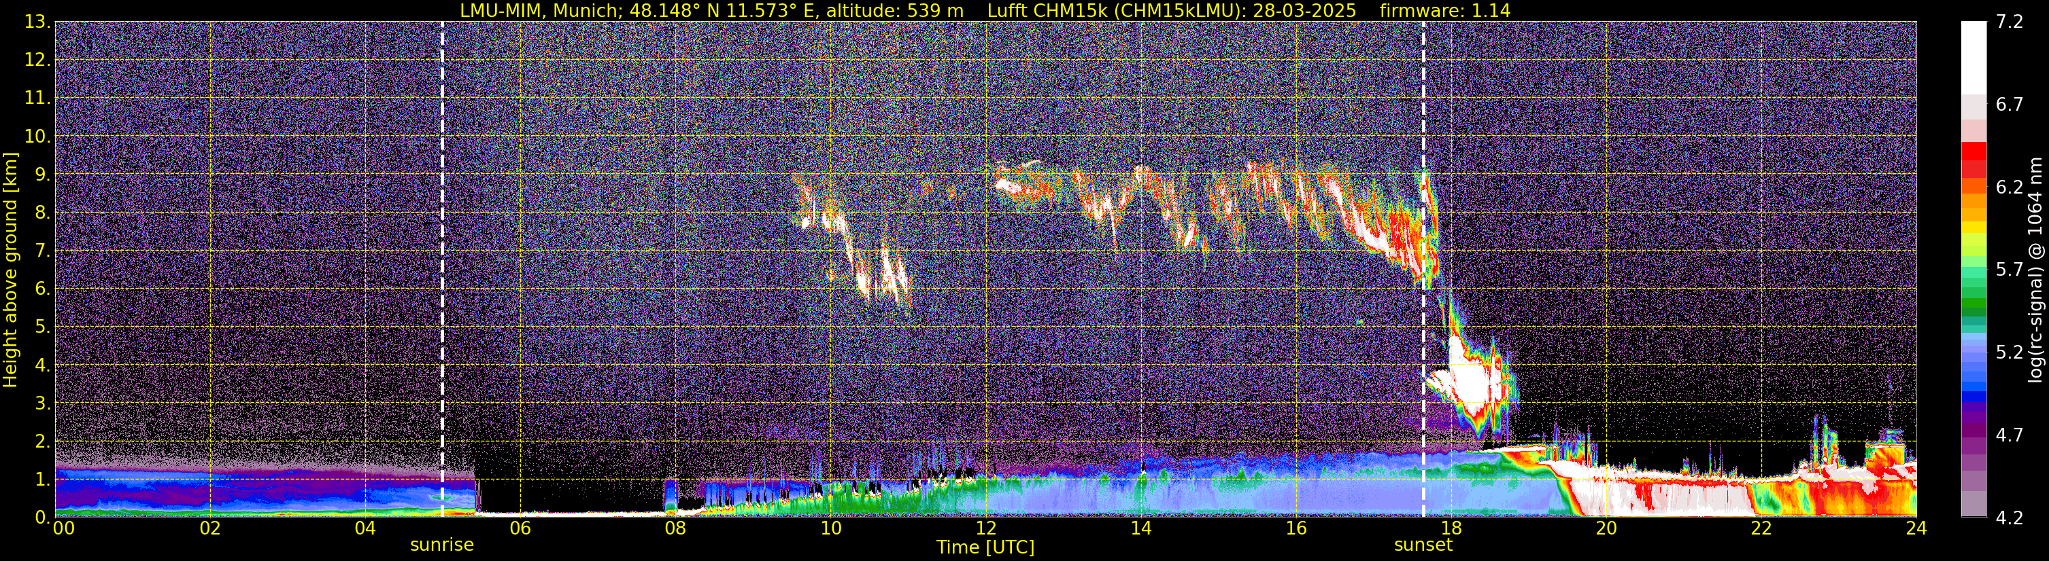Click the '22' time axis tick label
Viewport: 2049px width, 561px height.
coord(1761,528)
